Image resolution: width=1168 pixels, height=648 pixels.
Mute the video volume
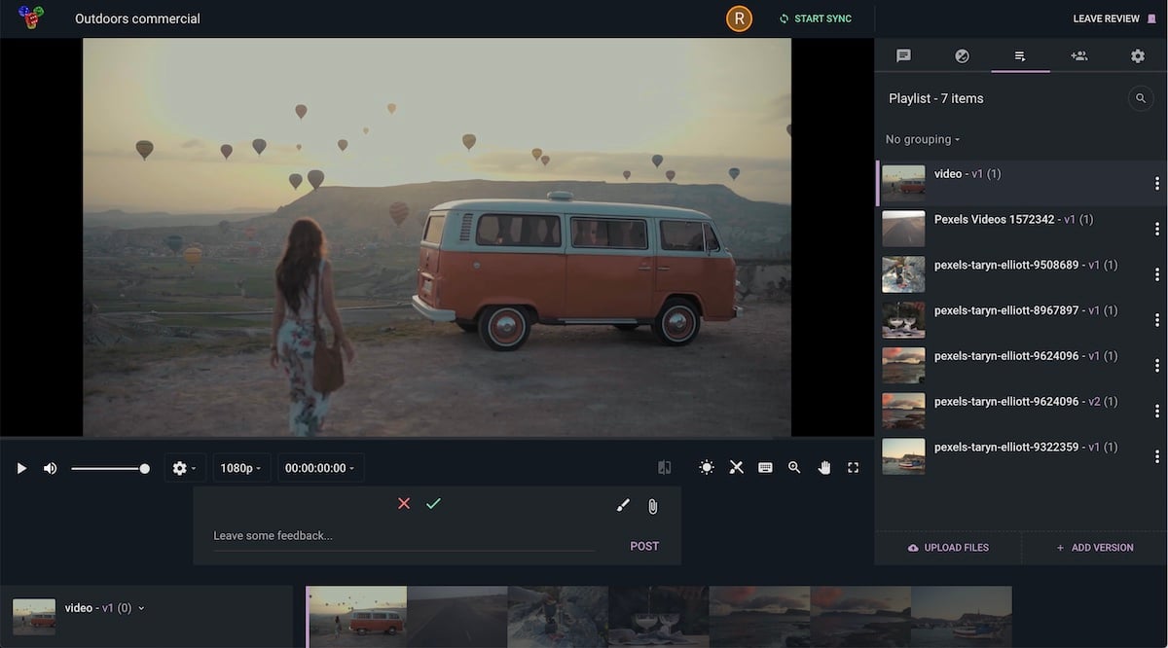coord(51,468)
